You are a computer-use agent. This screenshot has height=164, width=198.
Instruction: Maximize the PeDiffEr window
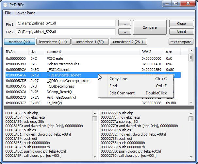176,3
